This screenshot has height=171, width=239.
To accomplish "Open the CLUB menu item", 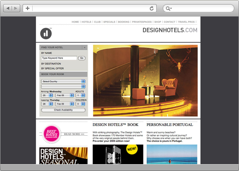I will 97,22.
